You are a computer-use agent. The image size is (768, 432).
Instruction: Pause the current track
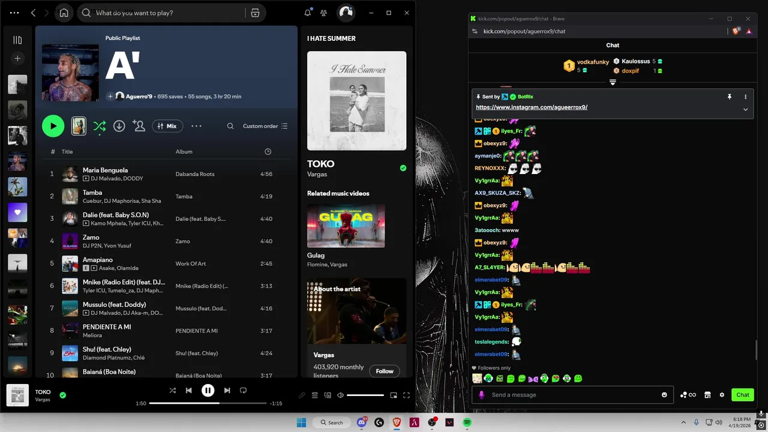(x=208, y=390)
